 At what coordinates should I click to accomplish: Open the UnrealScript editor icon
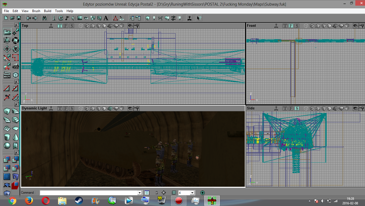click(x=122, y=18)
